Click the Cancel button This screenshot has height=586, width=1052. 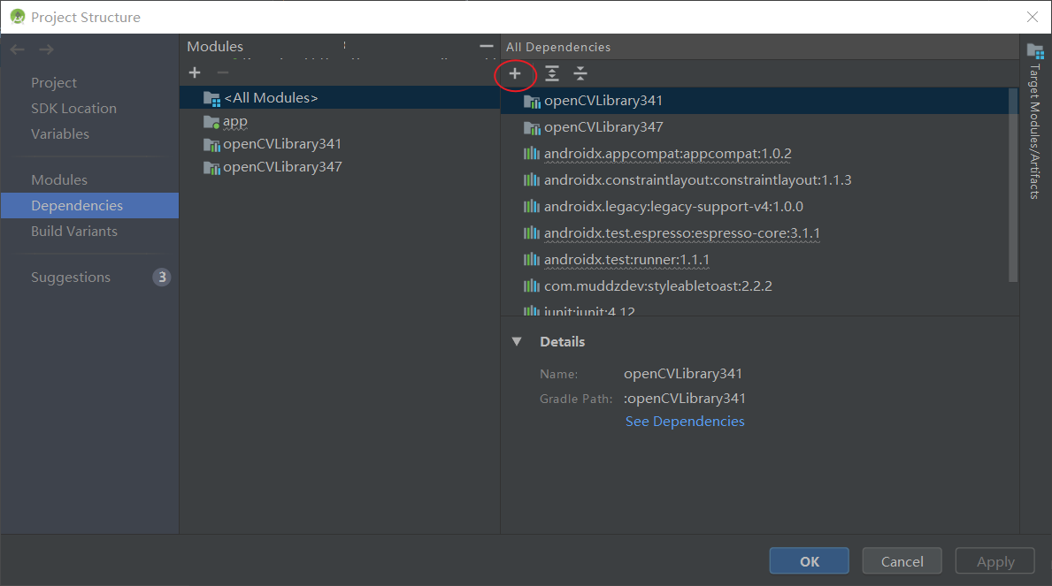click(902, 561)
